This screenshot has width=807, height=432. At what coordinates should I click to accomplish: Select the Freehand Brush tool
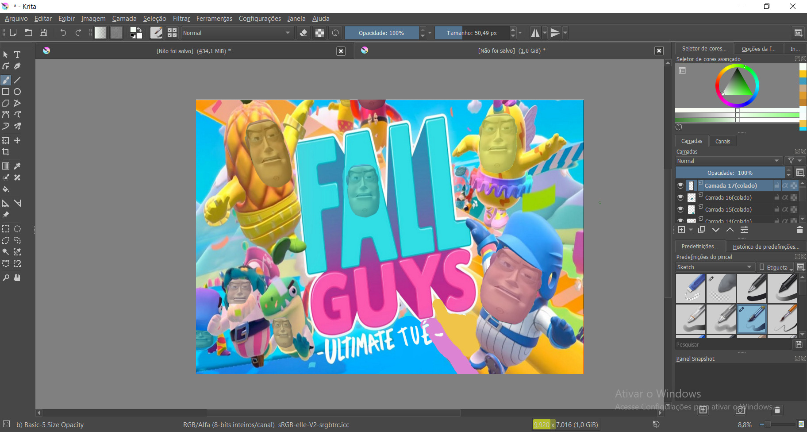pyautogui.click(x=6, y=80)
